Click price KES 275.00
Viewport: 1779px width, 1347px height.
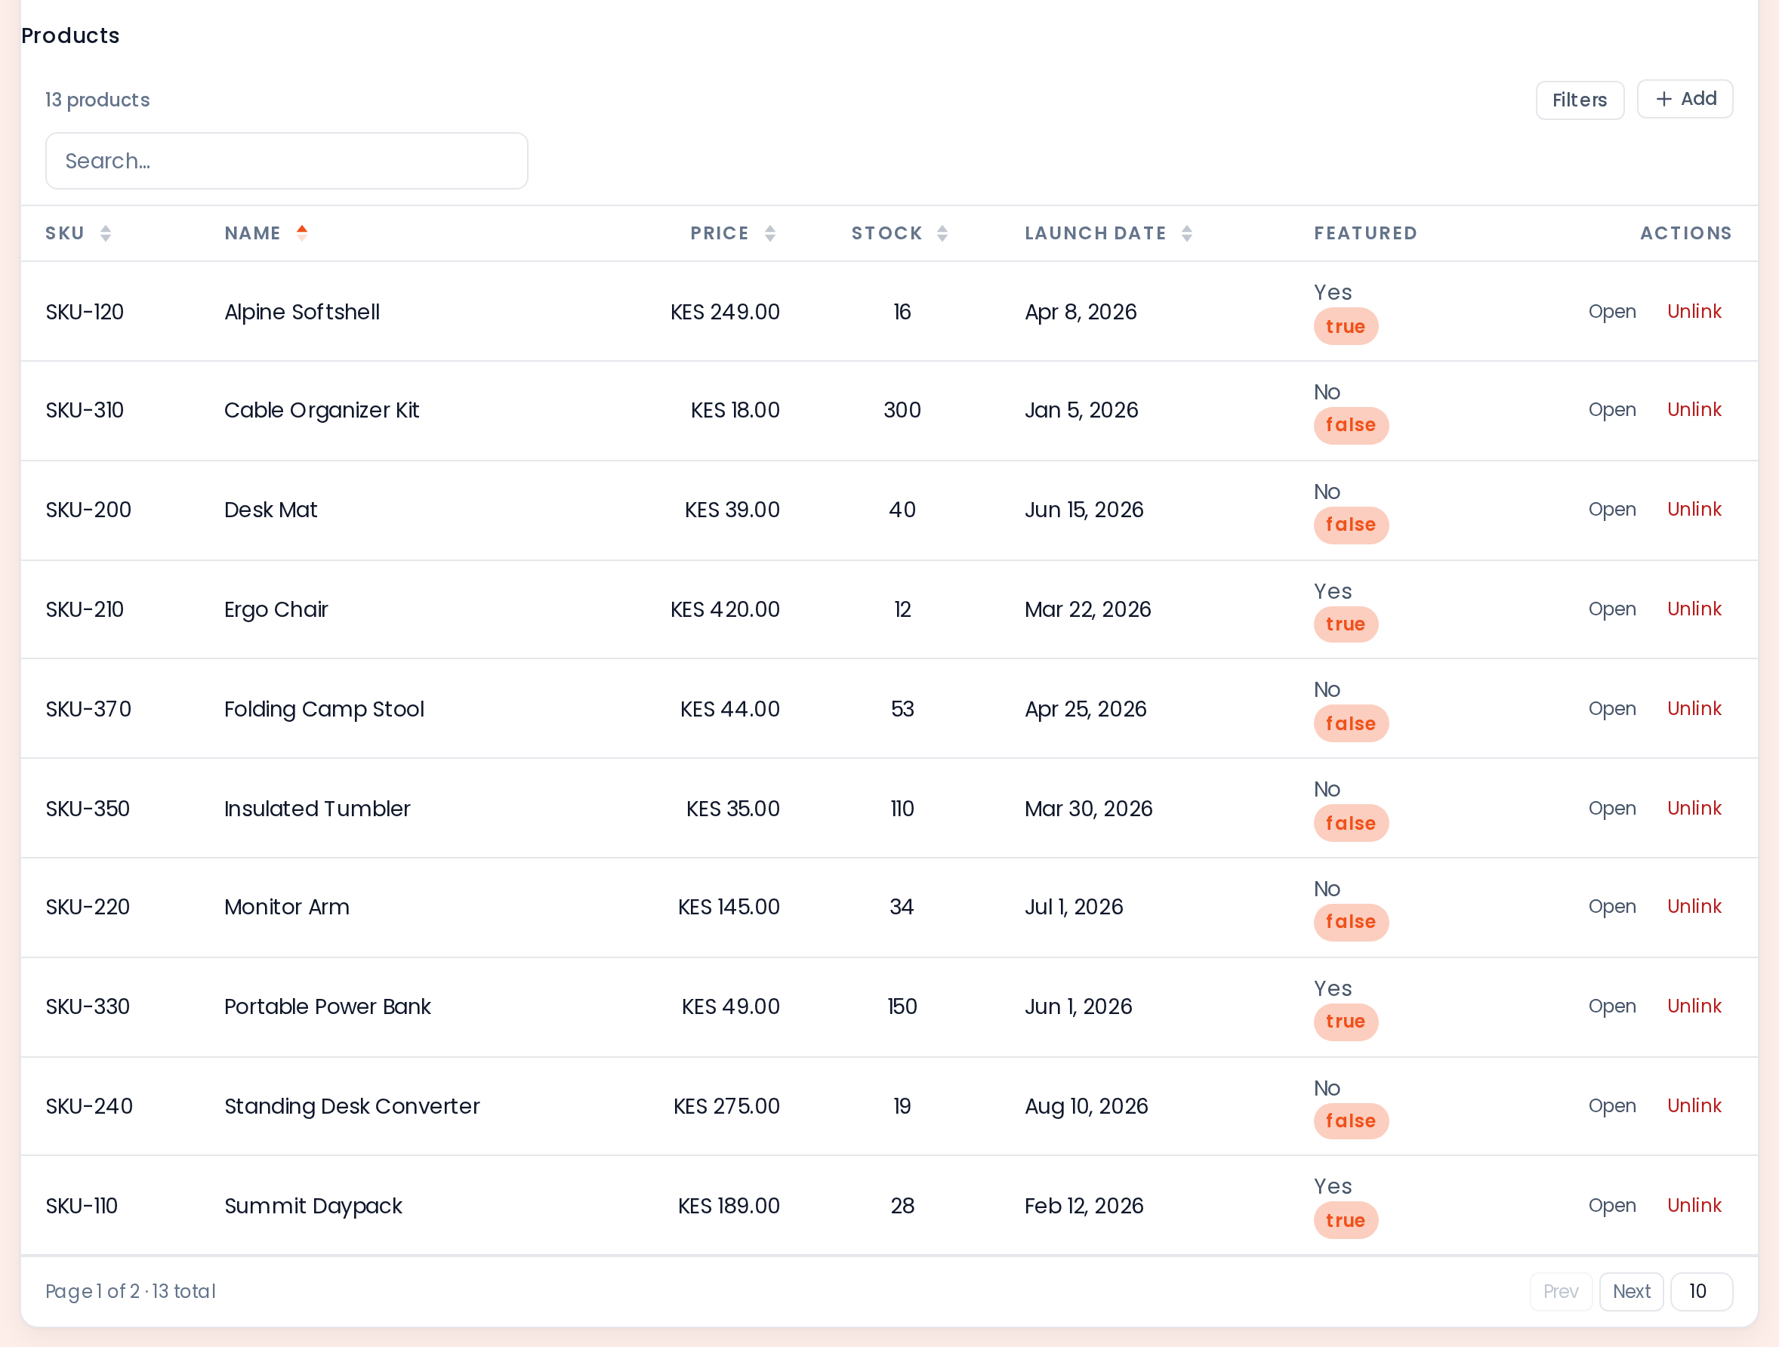click(x=726, y=1107)
